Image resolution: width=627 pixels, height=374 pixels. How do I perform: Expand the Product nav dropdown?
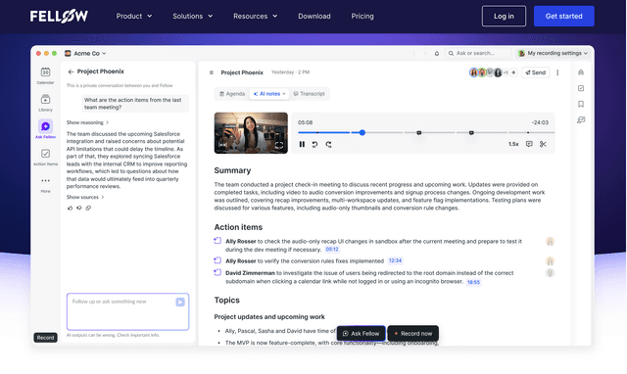[134, 17]
